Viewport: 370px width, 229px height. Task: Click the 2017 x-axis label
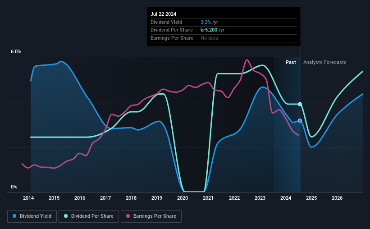point(105,198)
